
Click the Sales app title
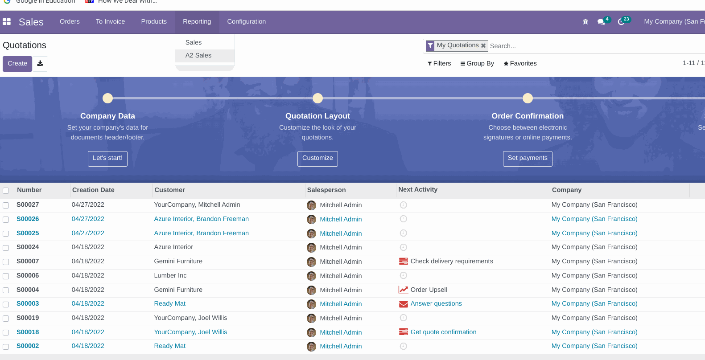tap(31, 22)
